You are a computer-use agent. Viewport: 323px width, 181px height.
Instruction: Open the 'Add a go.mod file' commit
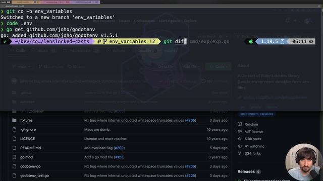(x=98, y=157)
